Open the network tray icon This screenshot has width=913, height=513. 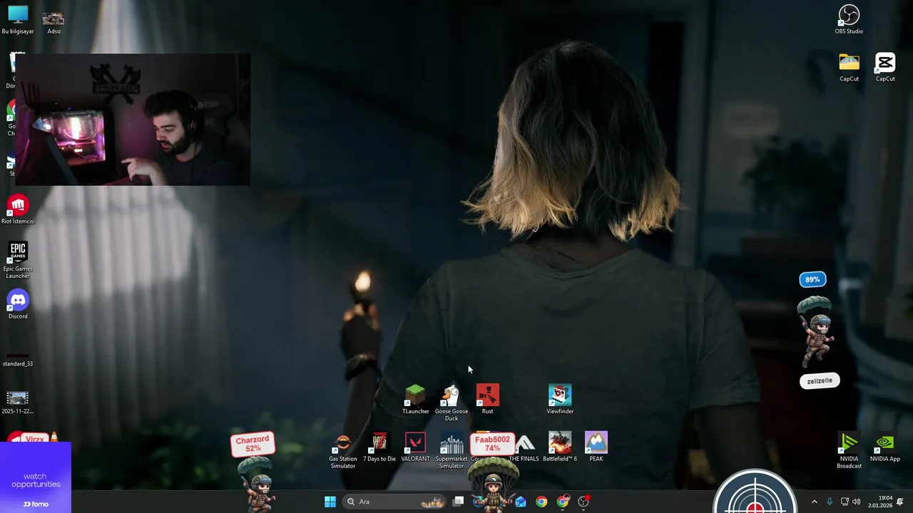point(845,502)
